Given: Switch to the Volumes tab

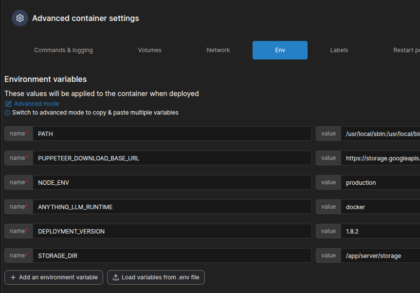Looking at the screenshot, I should [x=149, y=50].
